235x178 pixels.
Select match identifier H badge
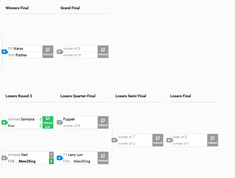[60, 52]
